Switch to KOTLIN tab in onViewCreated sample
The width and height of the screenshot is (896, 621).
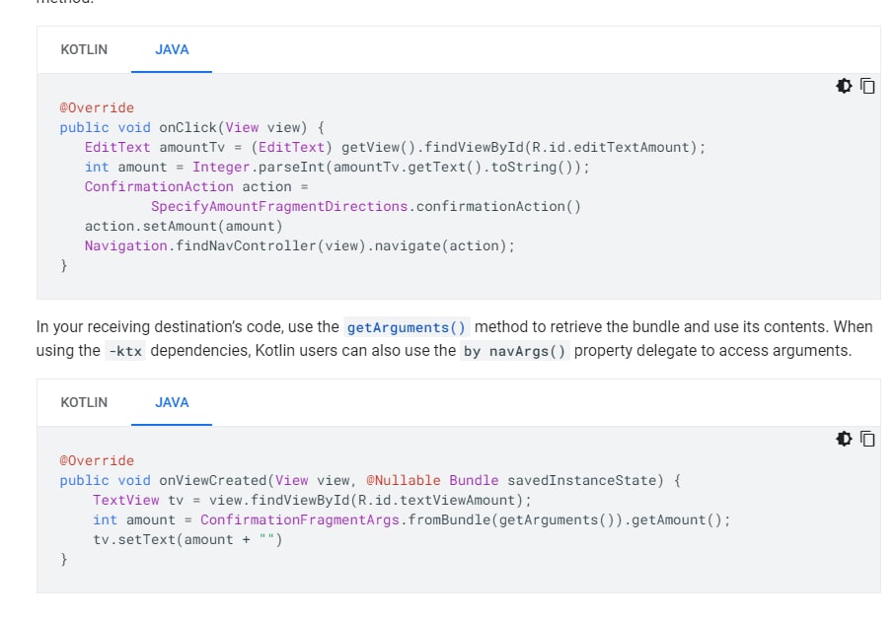coord(84,402)
